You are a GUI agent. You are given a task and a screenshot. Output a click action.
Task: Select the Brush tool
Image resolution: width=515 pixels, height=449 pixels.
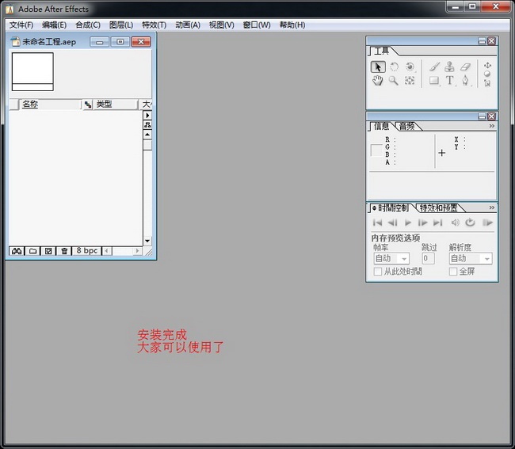pos(434,67)
